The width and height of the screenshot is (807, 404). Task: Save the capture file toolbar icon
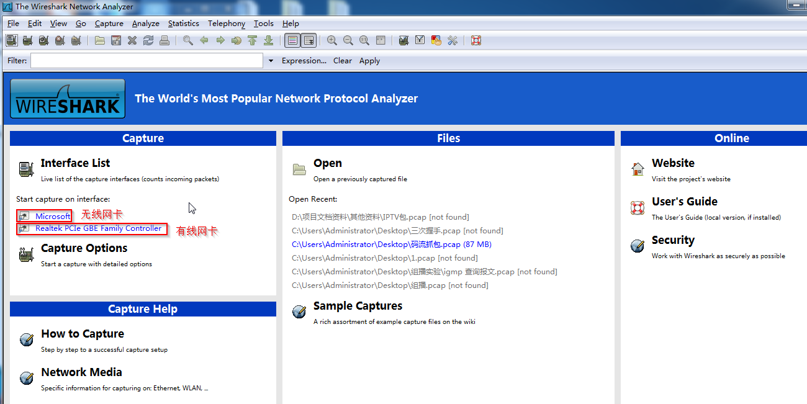coord(116,40)
